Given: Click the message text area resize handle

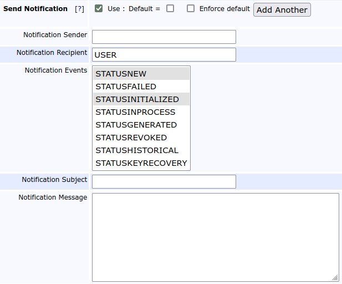Looking at the screenshot, I should click(335, 278).
